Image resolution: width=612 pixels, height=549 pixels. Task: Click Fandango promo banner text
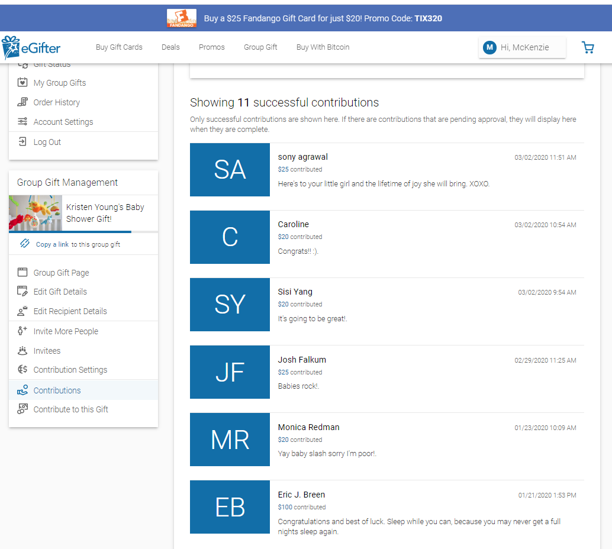coord(323,18)
